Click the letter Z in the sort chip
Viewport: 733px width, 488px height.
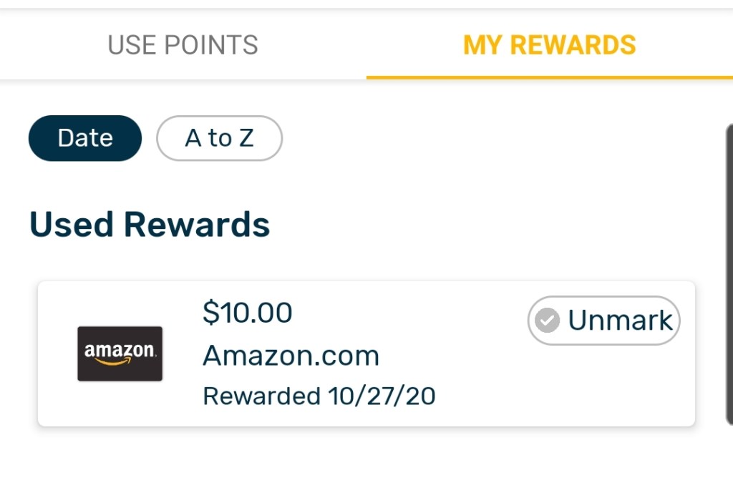tap(246, 138)
